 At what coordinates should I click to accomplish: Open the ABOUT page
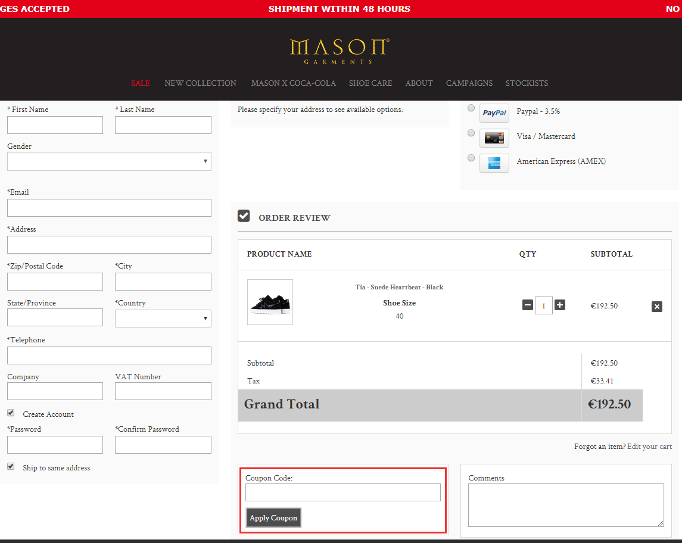point(419,83)
